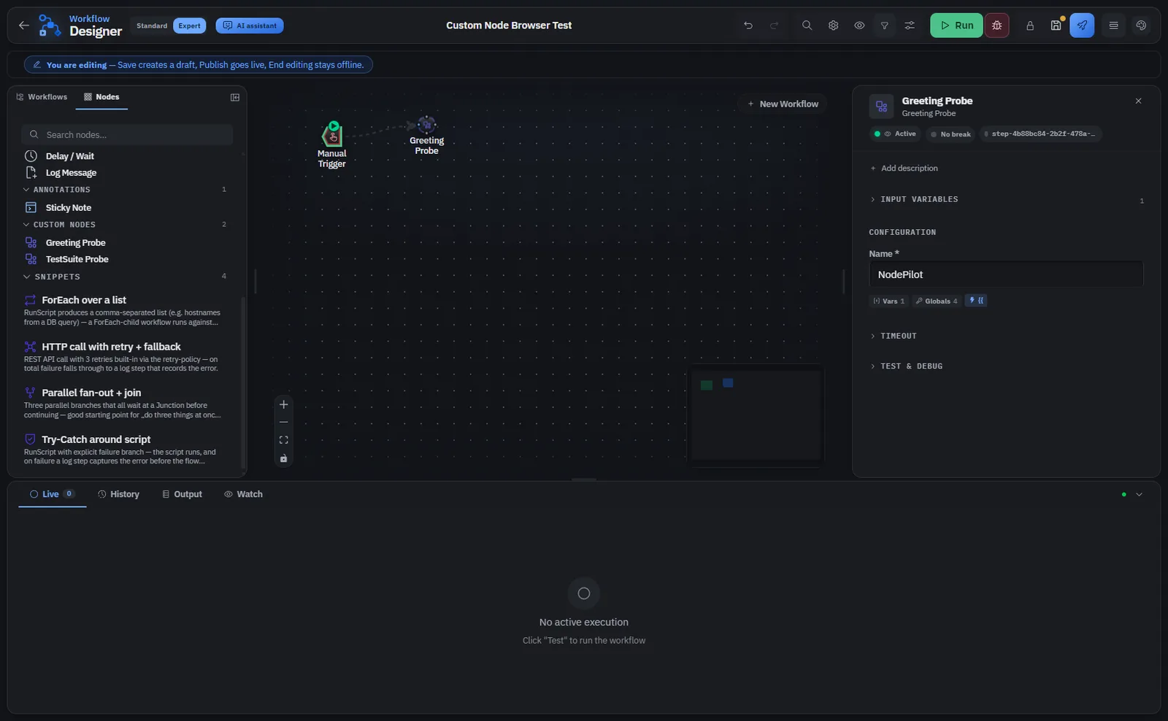Click Add description

pos(904,169)
